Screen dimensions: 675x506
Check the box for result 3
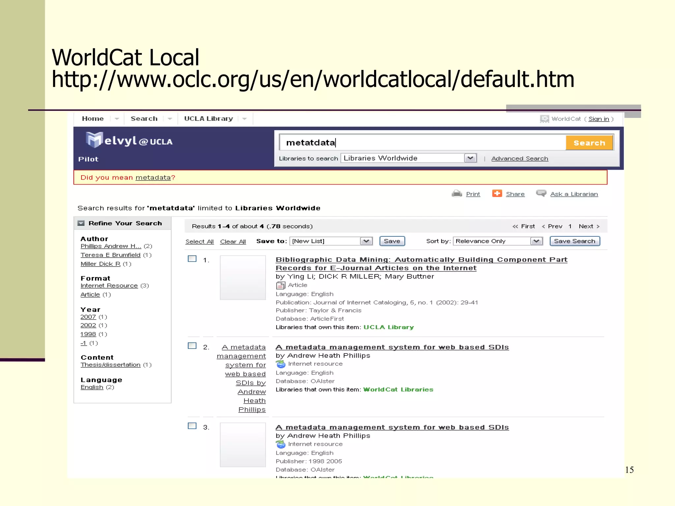coord(192,426)
